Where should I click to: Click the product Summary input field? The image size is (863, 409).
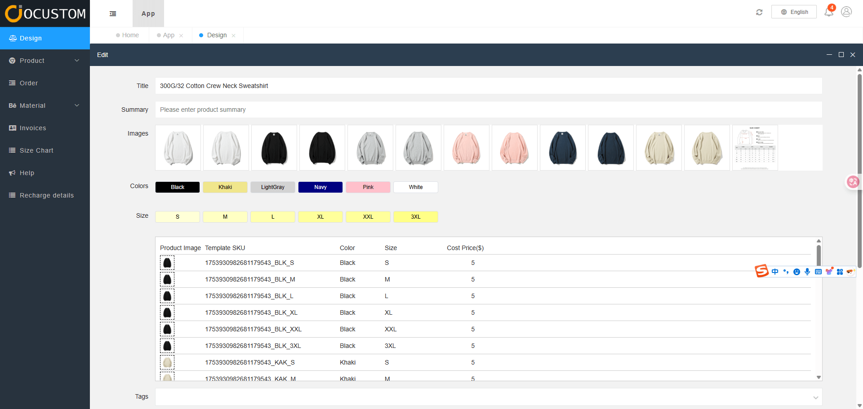point(488,110)
